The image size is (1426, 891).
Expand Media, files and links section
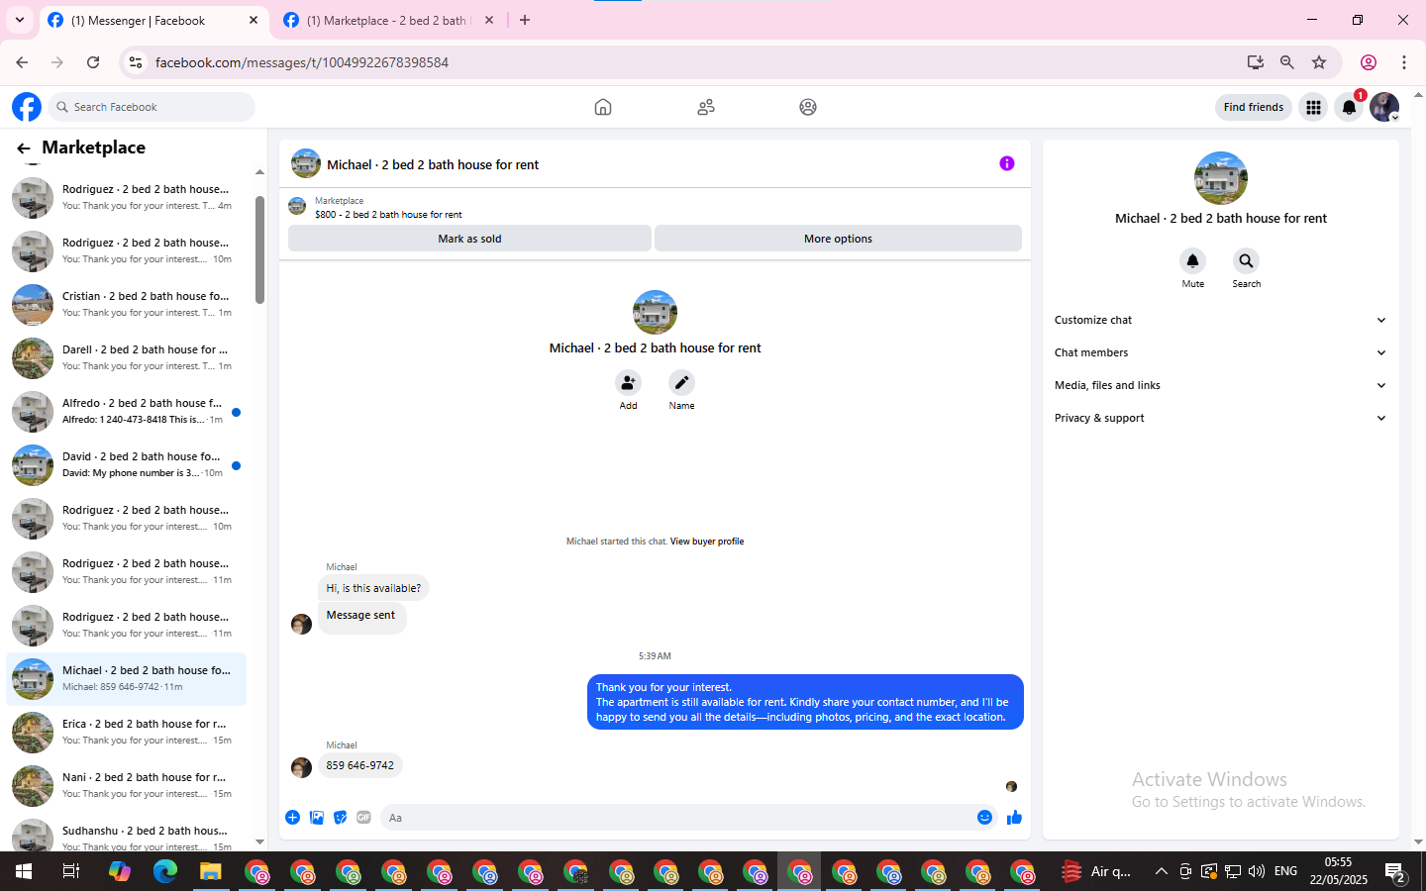(x=1220, y=385)
